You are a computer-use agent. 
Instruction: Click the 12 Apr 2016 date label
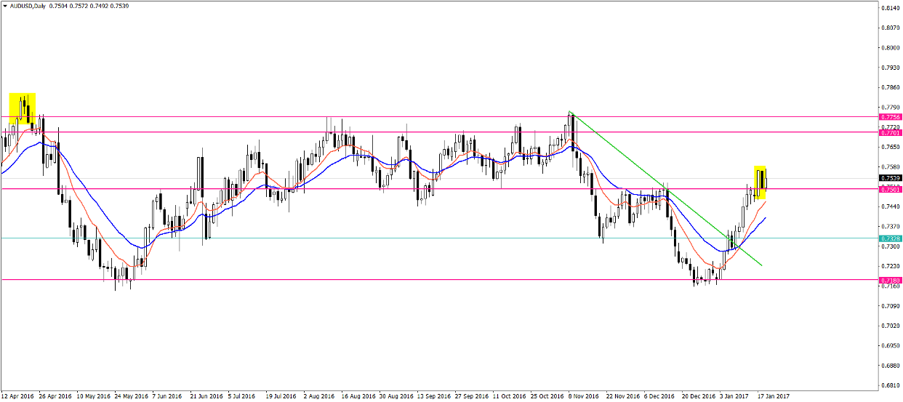pyautogui.click(x=17, y=397)
